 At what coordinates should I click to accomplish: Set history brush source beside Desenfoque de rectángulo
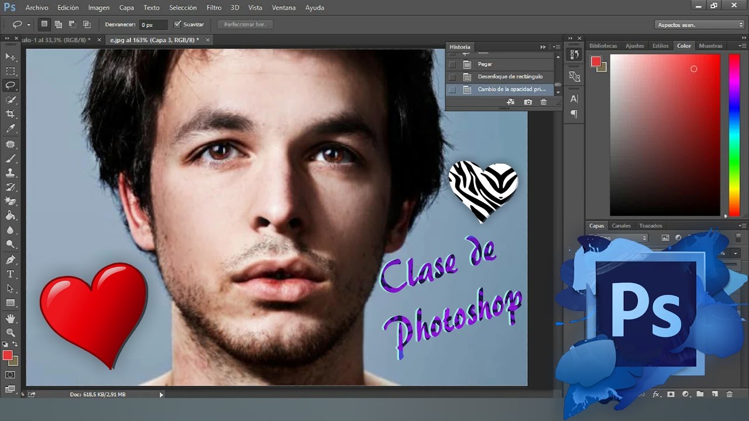click(452, 77)
